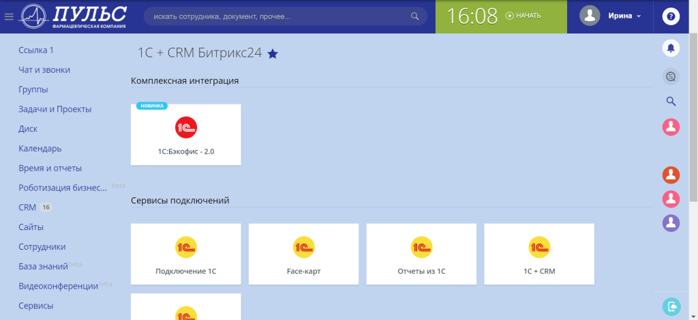Click the yellow 1C icon of Отчеты из 1С
This screenshot has width=698, height=320.
click(x=421, y=248)
